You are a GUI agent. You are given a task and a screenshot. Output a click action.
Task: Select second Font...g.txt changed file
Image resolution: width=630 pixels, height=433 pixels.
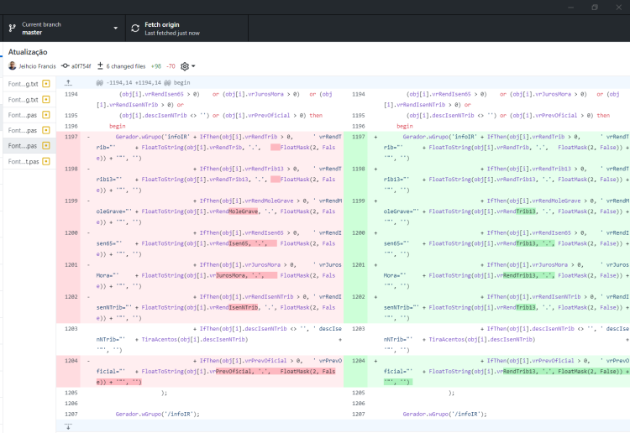point(29,100)
